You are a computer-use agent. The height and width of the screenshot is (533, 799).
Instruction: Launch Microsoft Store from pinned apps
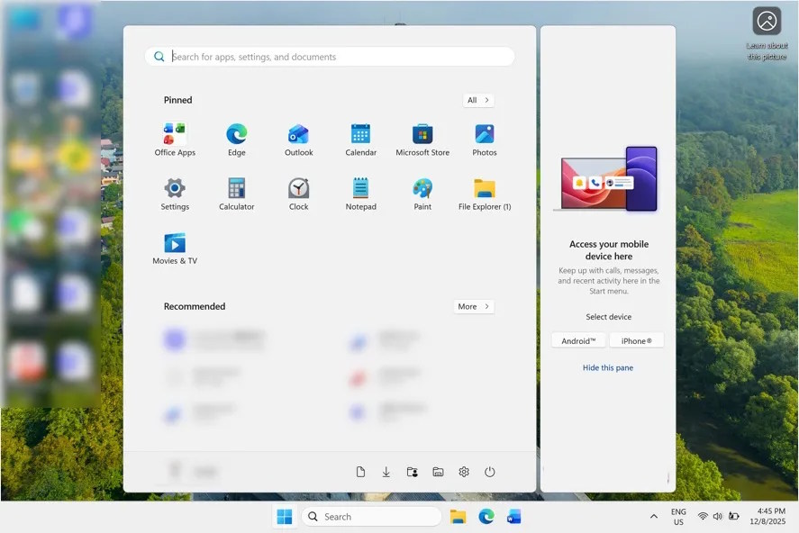tap(422, 138)
